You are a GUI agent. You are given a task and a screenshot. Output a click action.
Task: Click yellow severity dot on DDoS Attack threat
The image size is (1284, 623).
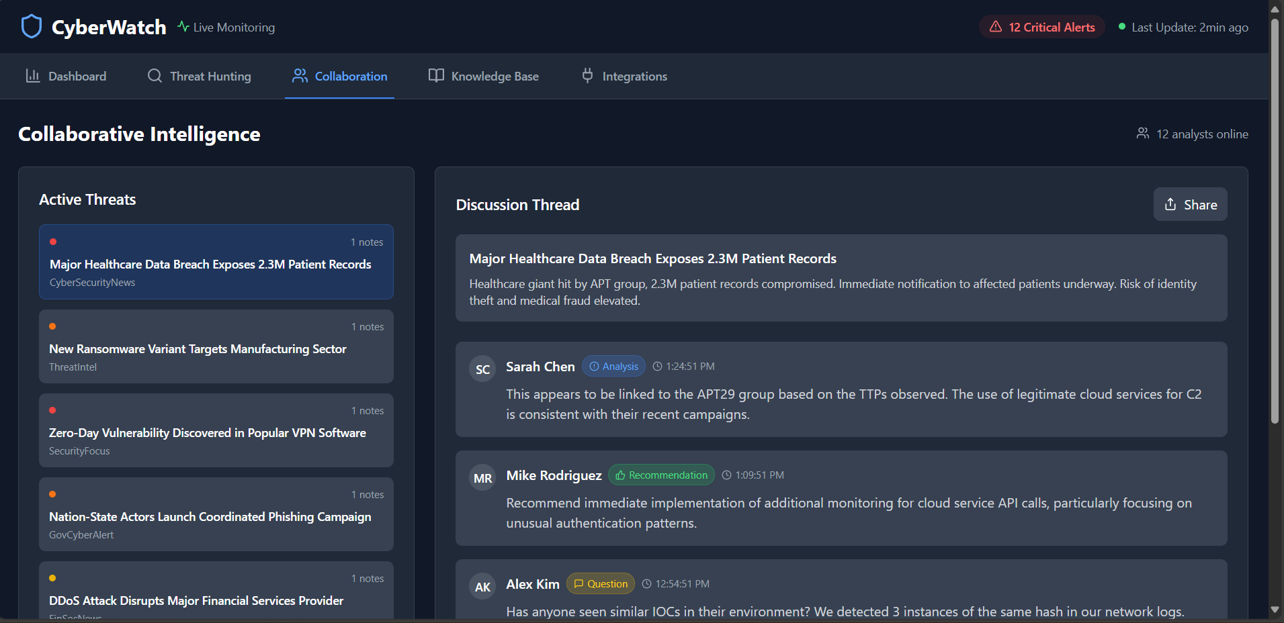[x=52, y=578]
